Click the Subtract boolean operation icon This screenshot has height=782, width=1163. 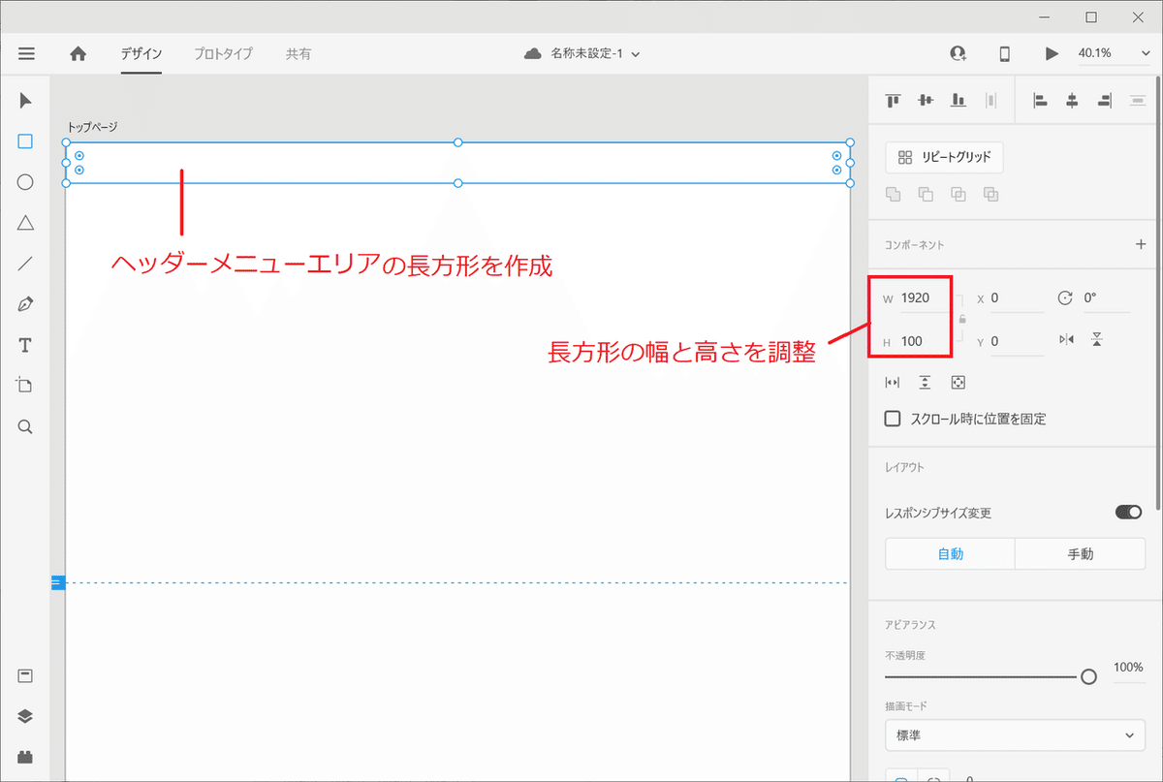point(926,195)
